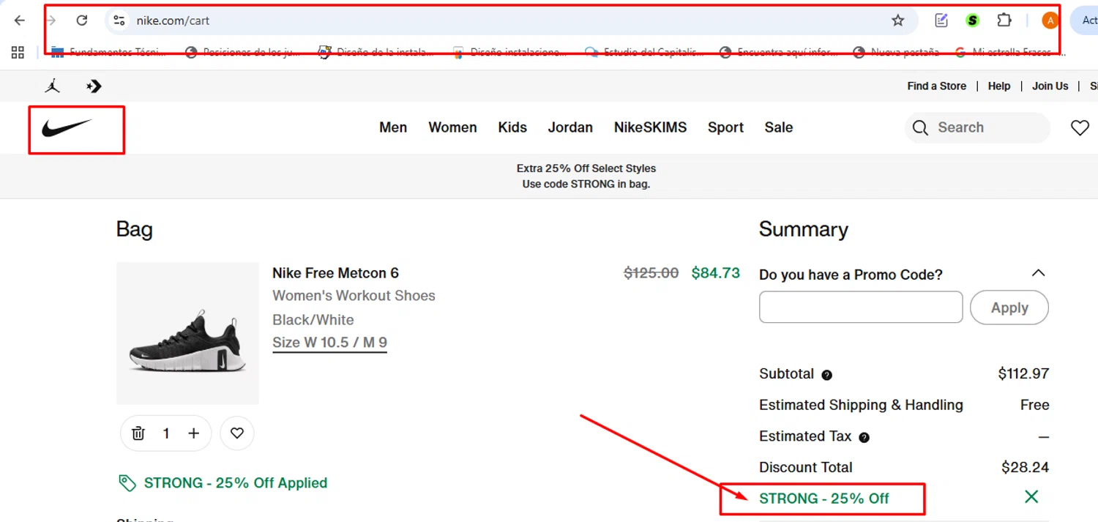
Task: Click the Find a Store link
Action: click(936, 86)
